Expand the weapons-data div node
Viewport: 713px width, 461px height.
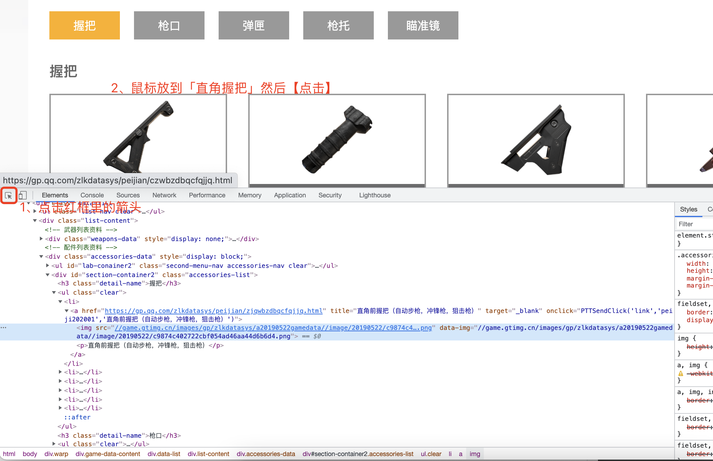41,239
